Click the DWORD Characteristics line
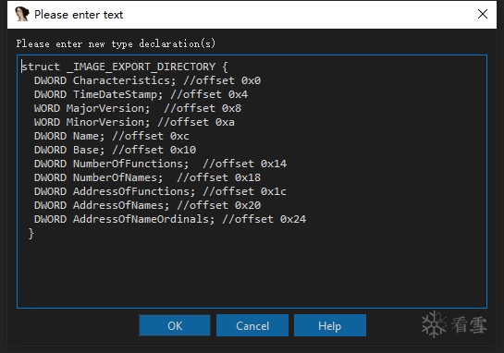The width and height of the screenshot is (504, 353). pos(148,80)
